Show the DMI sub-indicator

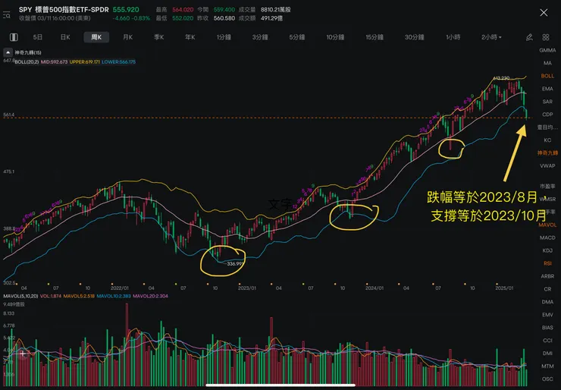[x=547, y=354]
